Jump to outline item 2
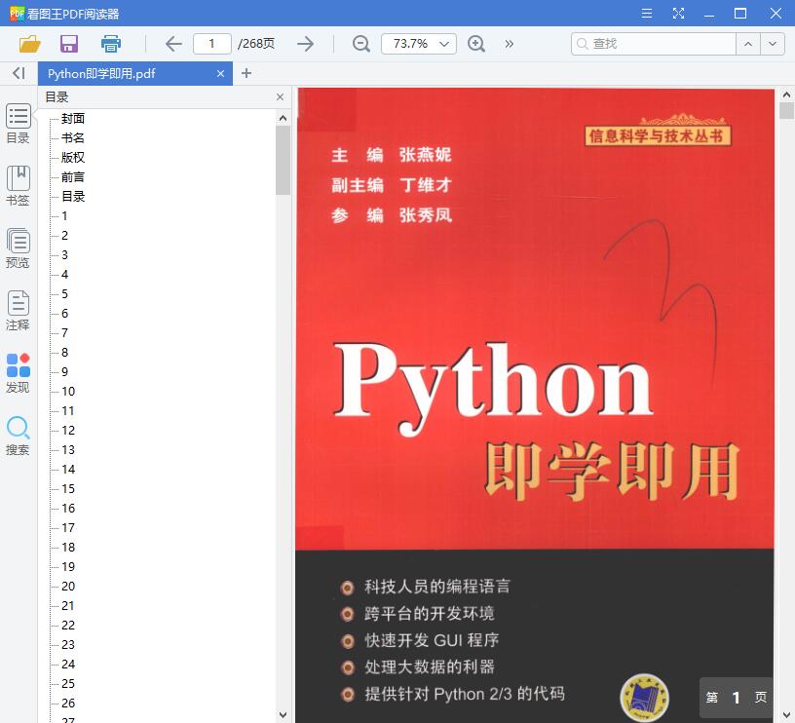The width and height of the screenshot is (795, 723). [x=64, y=235]
